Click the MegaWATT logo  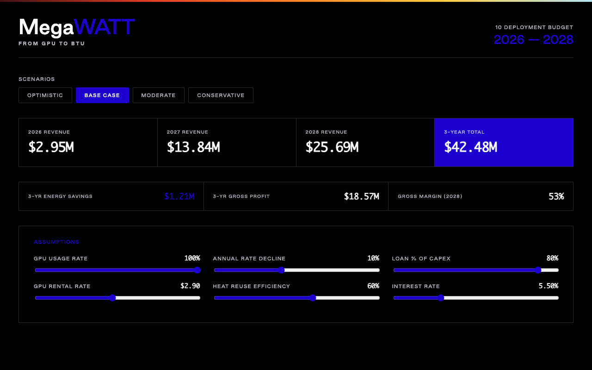tap(76, 28)
